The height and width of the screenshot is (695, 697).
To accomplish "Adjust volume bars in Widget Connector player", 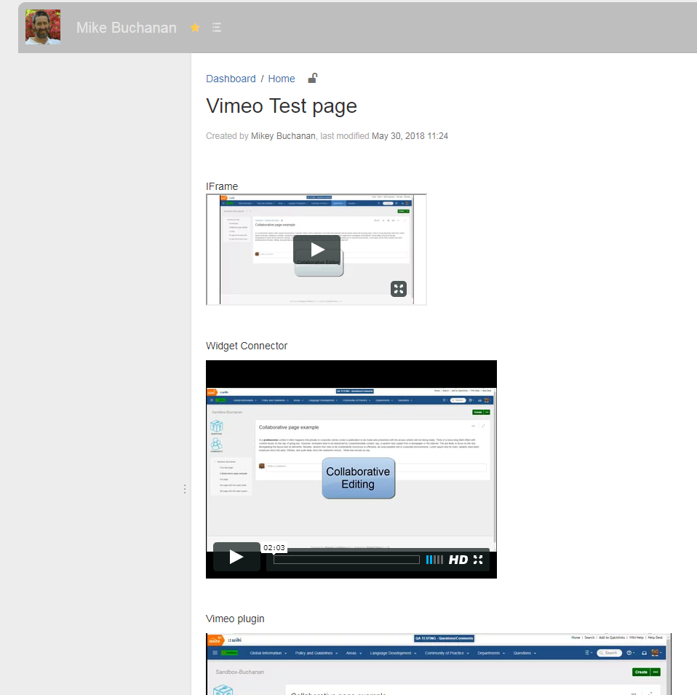I will [x=434, y=560].
